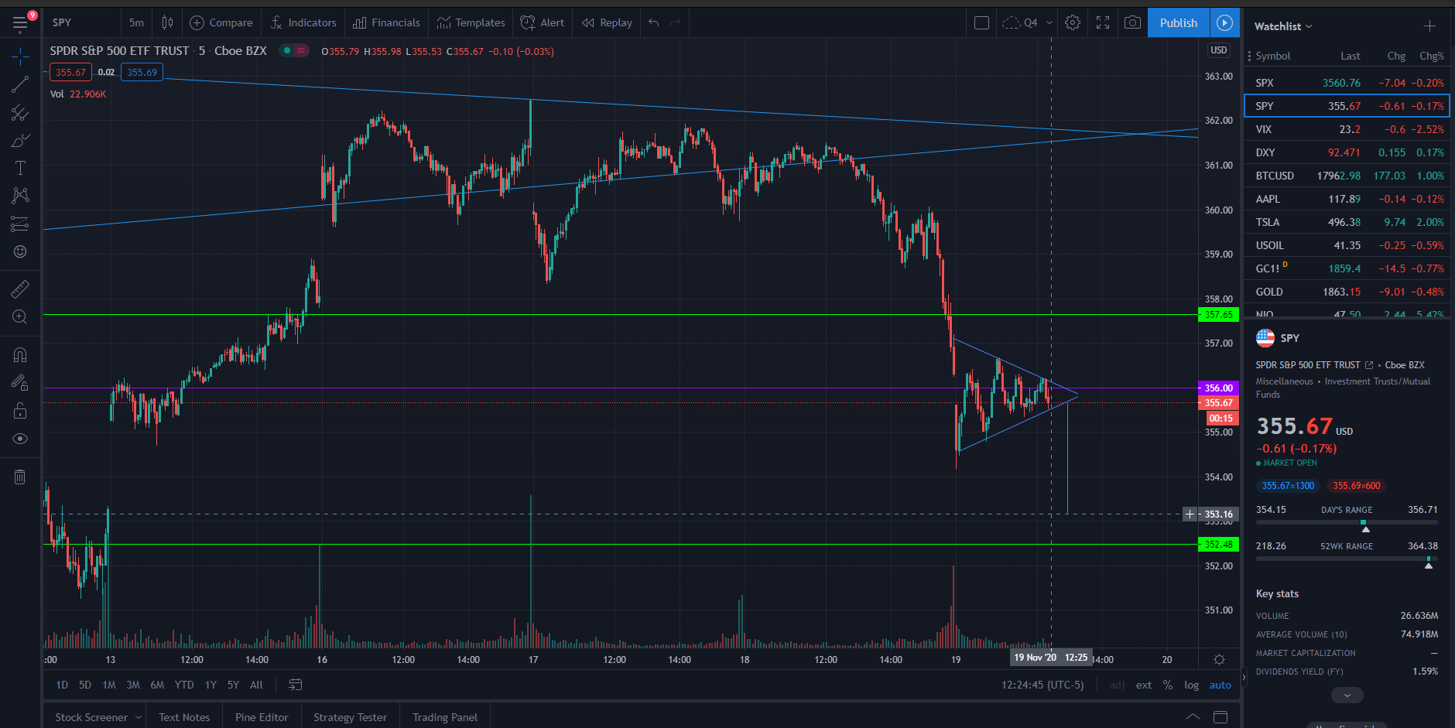Toggle Magnet mode in the left toolbar

coord(20,354)
